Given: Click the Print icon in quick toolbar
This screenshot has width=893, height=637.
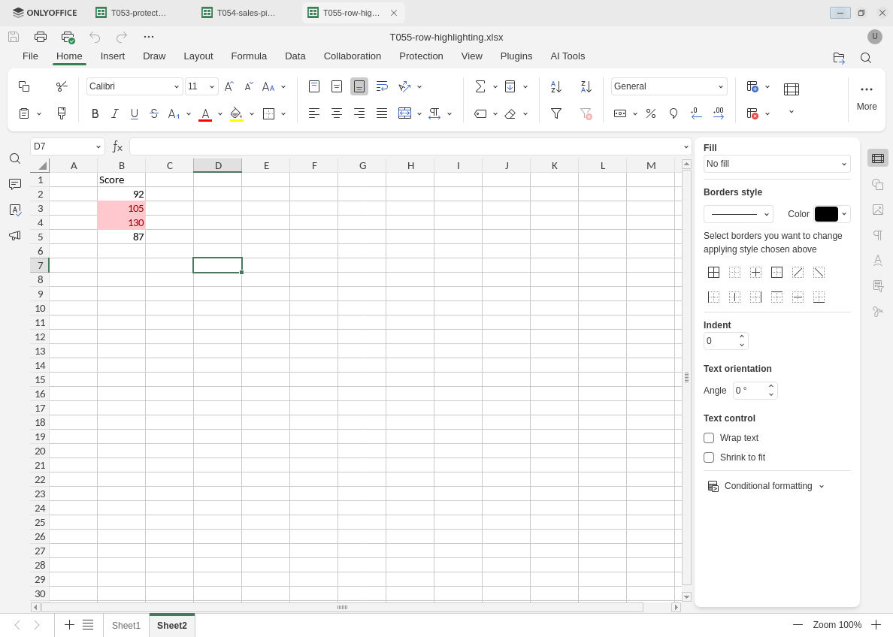Looking at the screenshot, I should 41,37.
